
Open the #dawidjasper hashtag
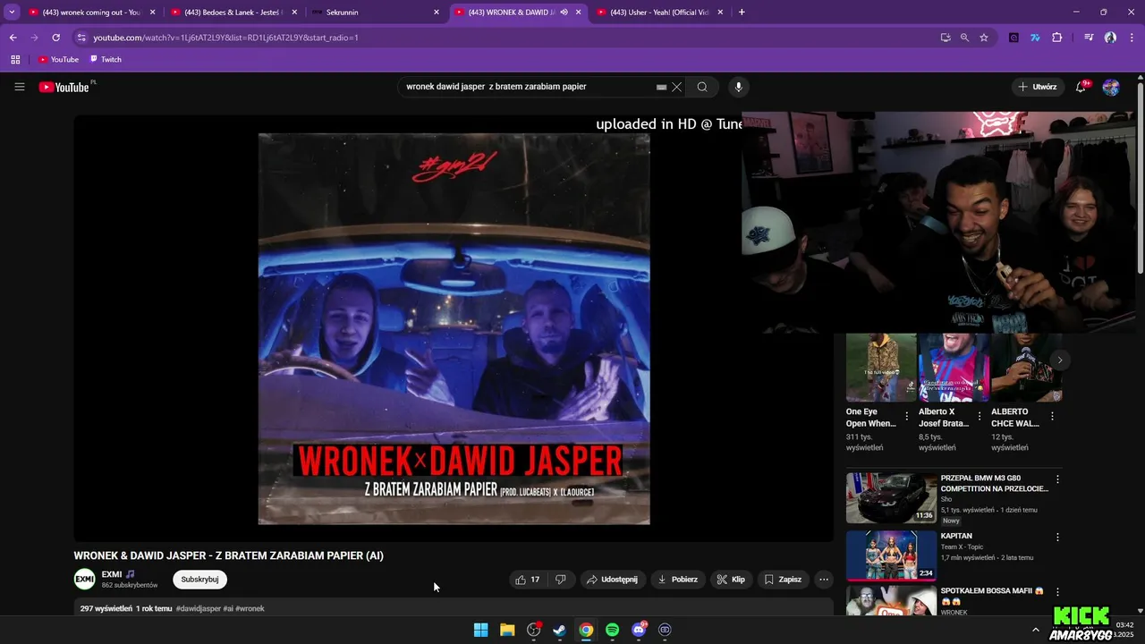[199, 608]
